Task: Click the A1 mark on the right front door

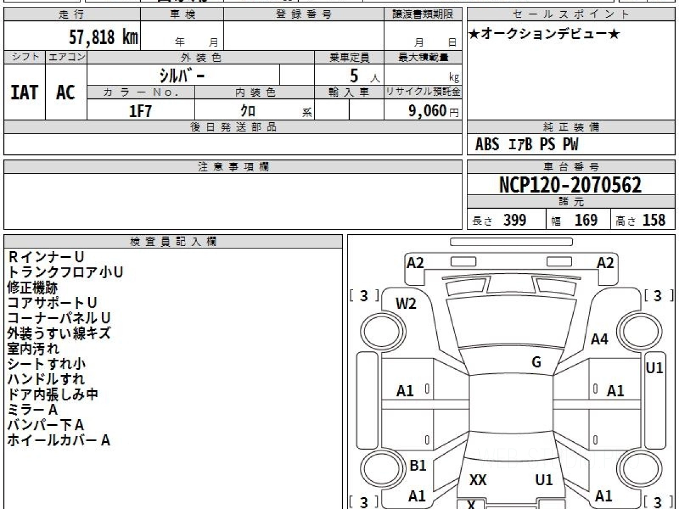Action: pyautogui.click(x=616, y=391)
